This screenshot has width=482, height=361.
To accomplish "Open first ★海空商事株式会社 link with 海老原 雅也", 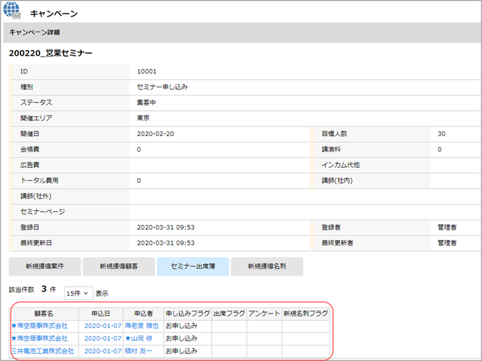I will [40, 326].
